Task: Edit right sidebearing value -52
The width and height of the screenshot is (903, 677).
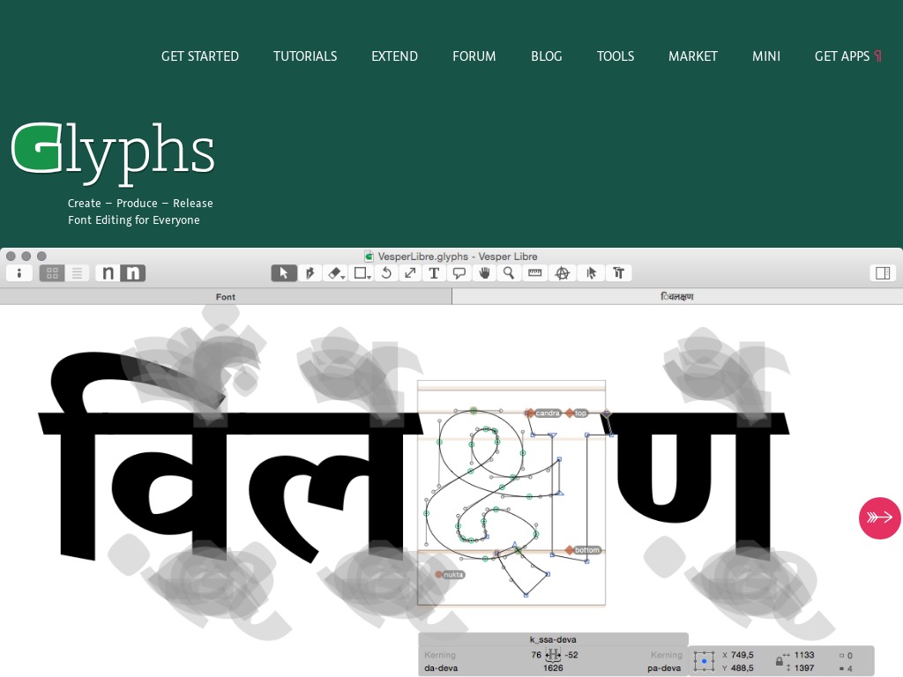Action: click(571, 655)
